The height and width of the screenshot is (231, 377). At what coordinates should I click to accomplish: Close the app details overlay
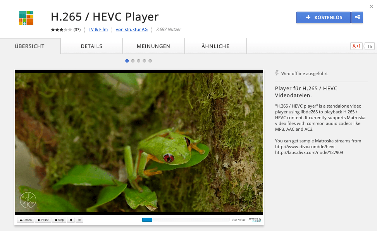tap(371, 7)
